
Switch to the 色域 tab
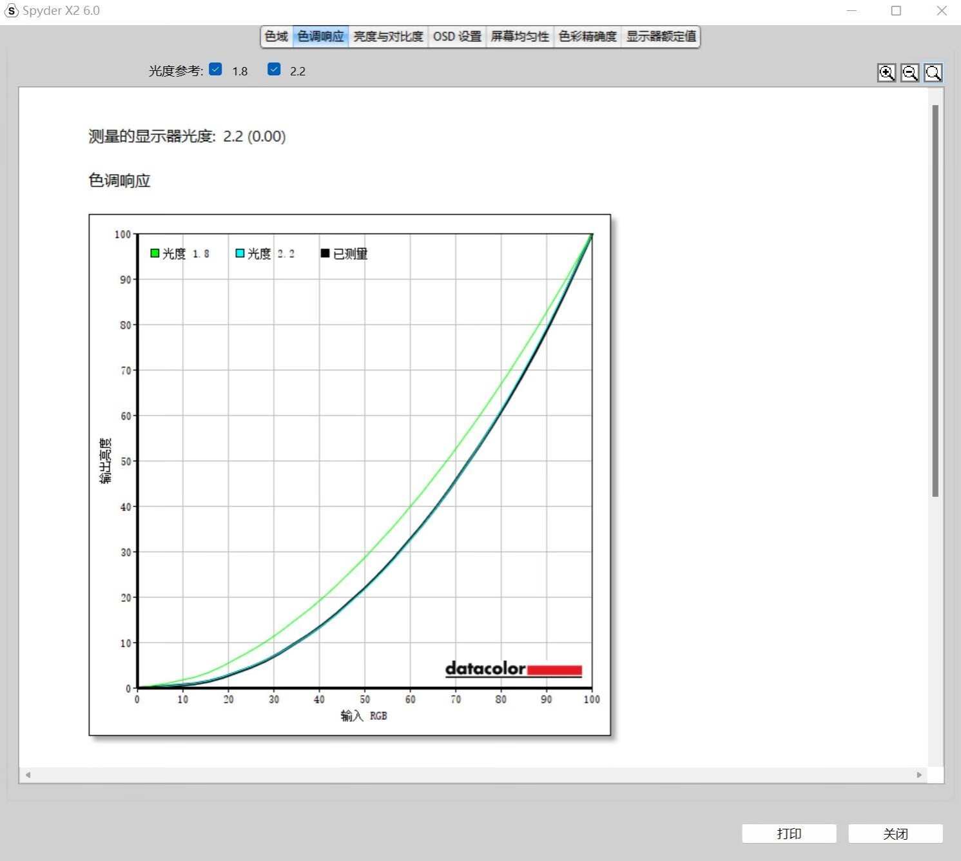277,37
